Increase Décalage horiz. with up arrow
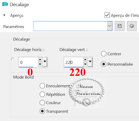Screen dimensions: 139x121 (x=40, y=60)
